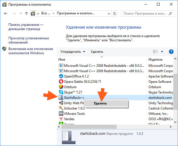This screenshot has width=178, height=146.
Task: Click the change view icon
Action: [155, 52]
